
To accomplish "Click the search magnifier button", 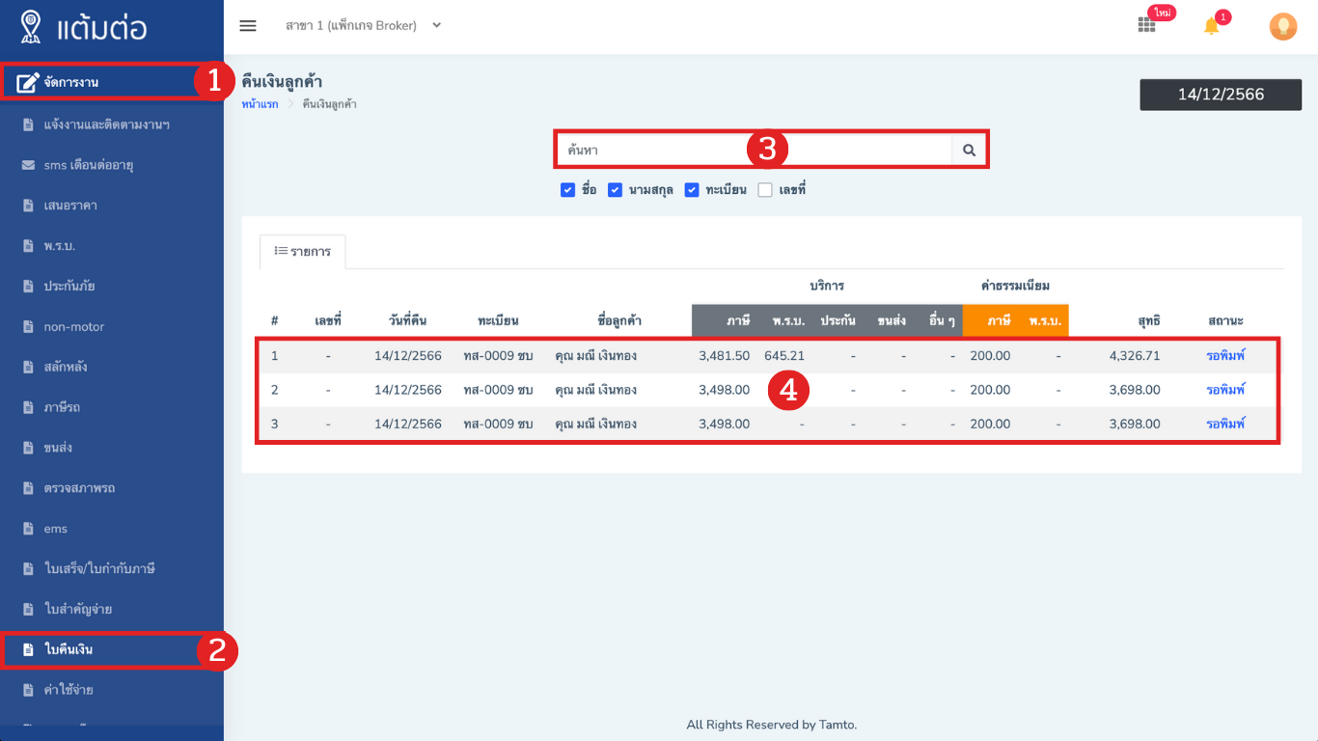I will coord(969,151).
